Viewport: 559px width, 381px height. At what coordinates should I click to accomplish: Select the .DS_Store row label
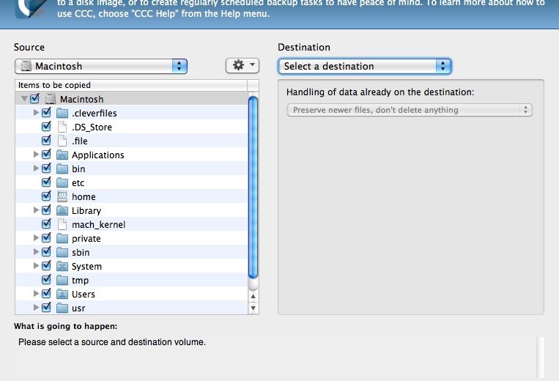click(92, 127)
